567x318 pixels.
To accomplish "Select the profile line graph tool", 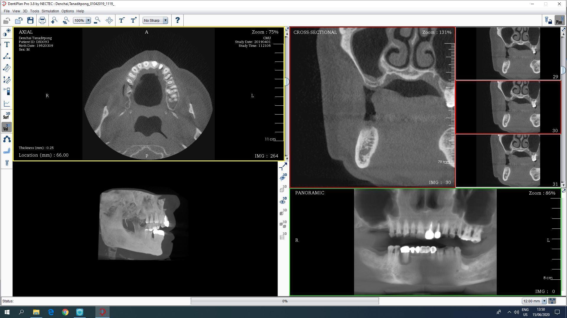I will pyautogui.click(x=7, y=103).
